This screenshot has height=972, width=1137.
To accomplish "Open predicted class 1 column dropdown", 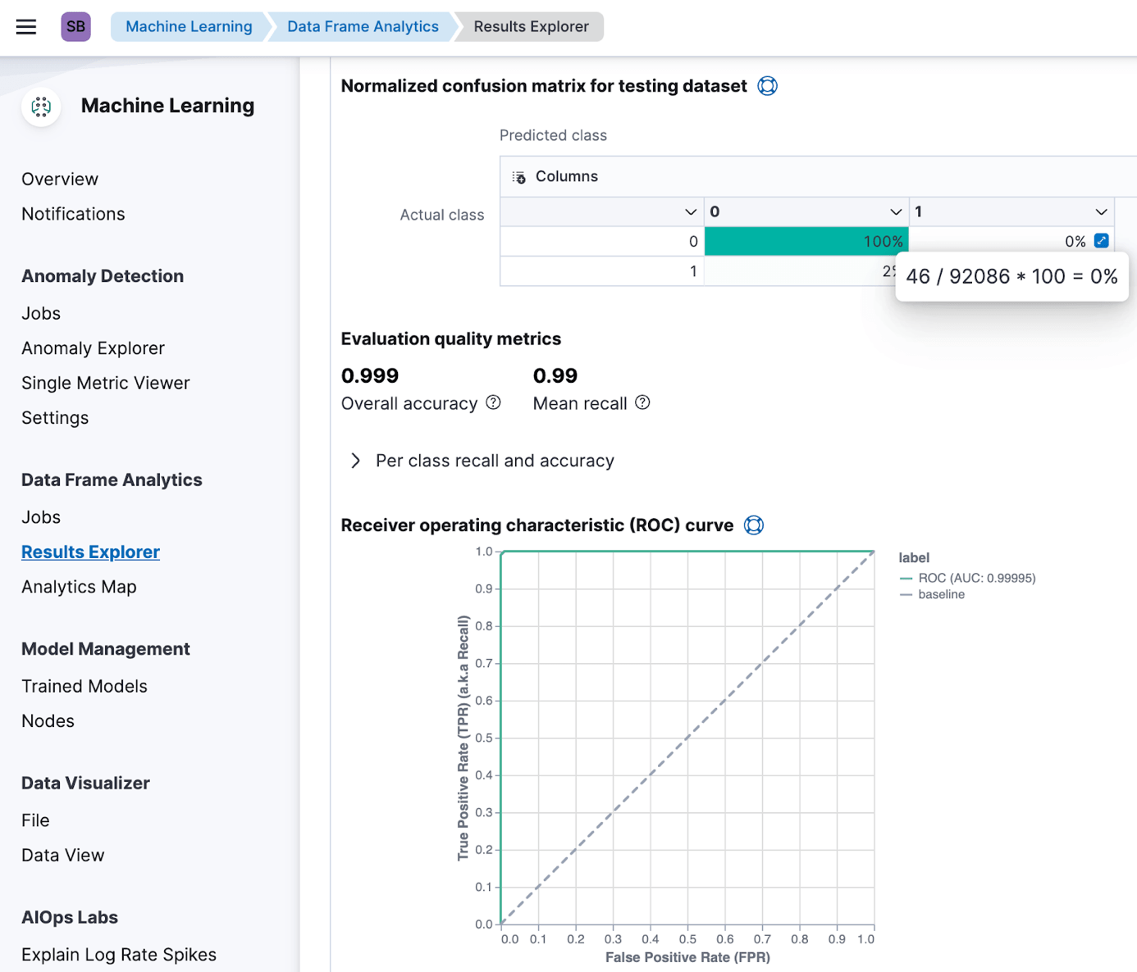I will [x=1100, y=212].
